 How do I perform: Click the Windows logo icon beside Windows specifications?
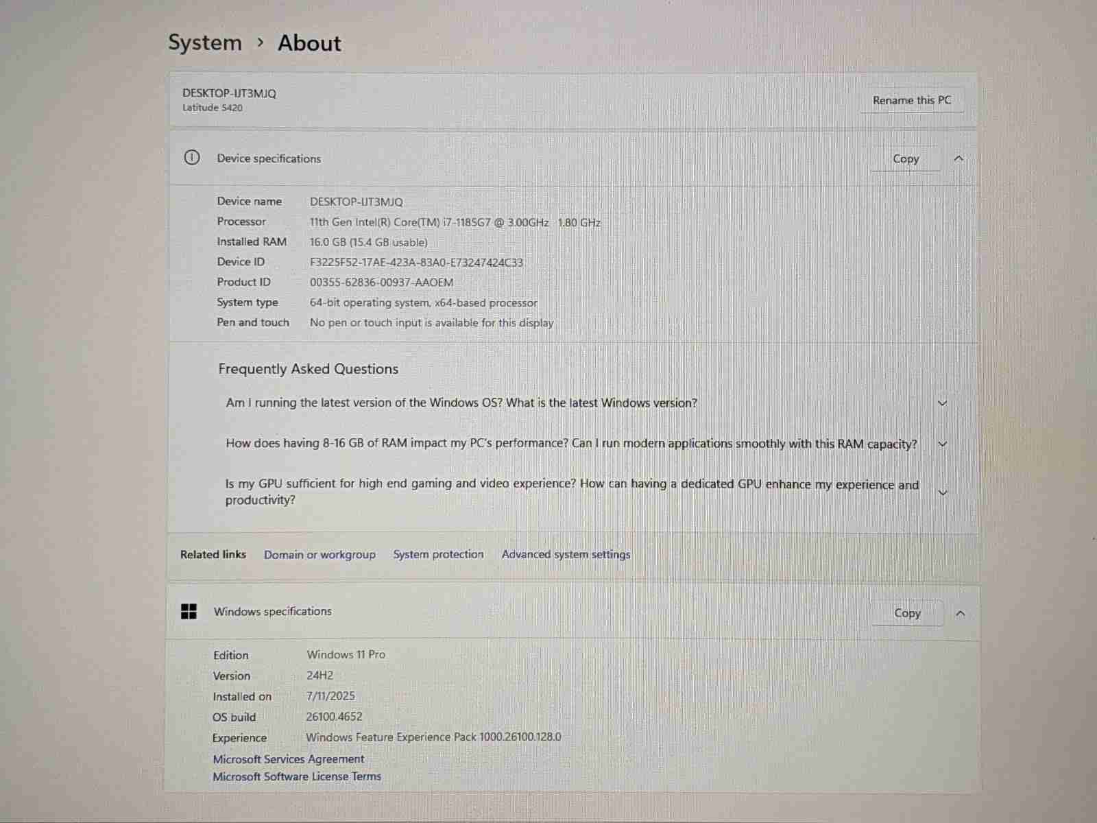pos(189,611)
